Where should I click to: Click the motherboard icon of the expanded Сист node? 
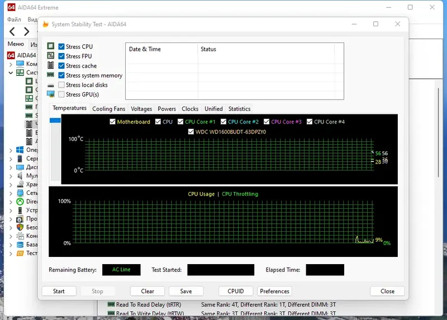pyautogui.click(x=20, y=73)
